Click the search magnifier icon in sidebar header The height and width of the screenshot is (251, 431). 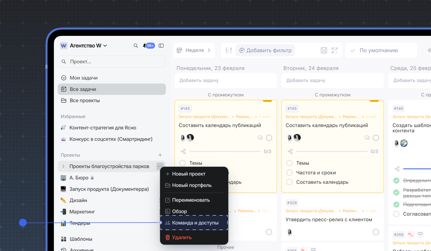136,46
